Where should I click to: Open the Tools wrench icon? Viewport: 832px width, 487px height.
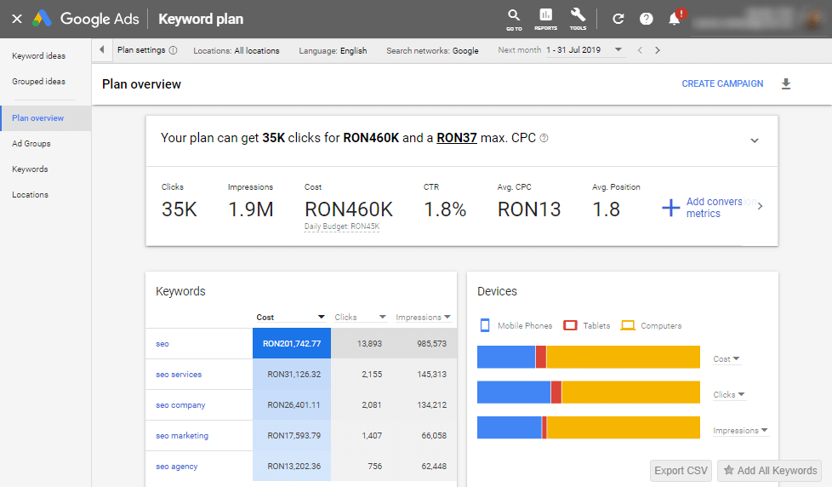578,20
